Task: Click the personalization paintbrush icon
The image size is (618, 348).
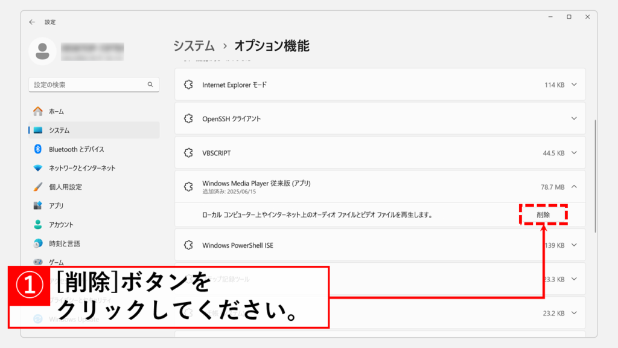Action: 38,187
